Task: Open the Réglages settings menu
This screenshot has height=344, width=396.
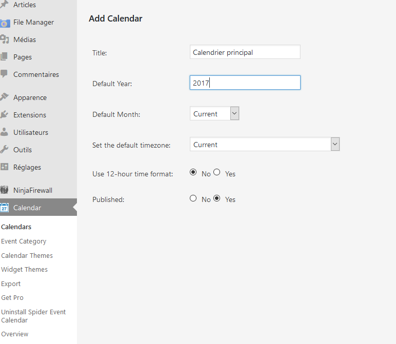Action: 27,167
